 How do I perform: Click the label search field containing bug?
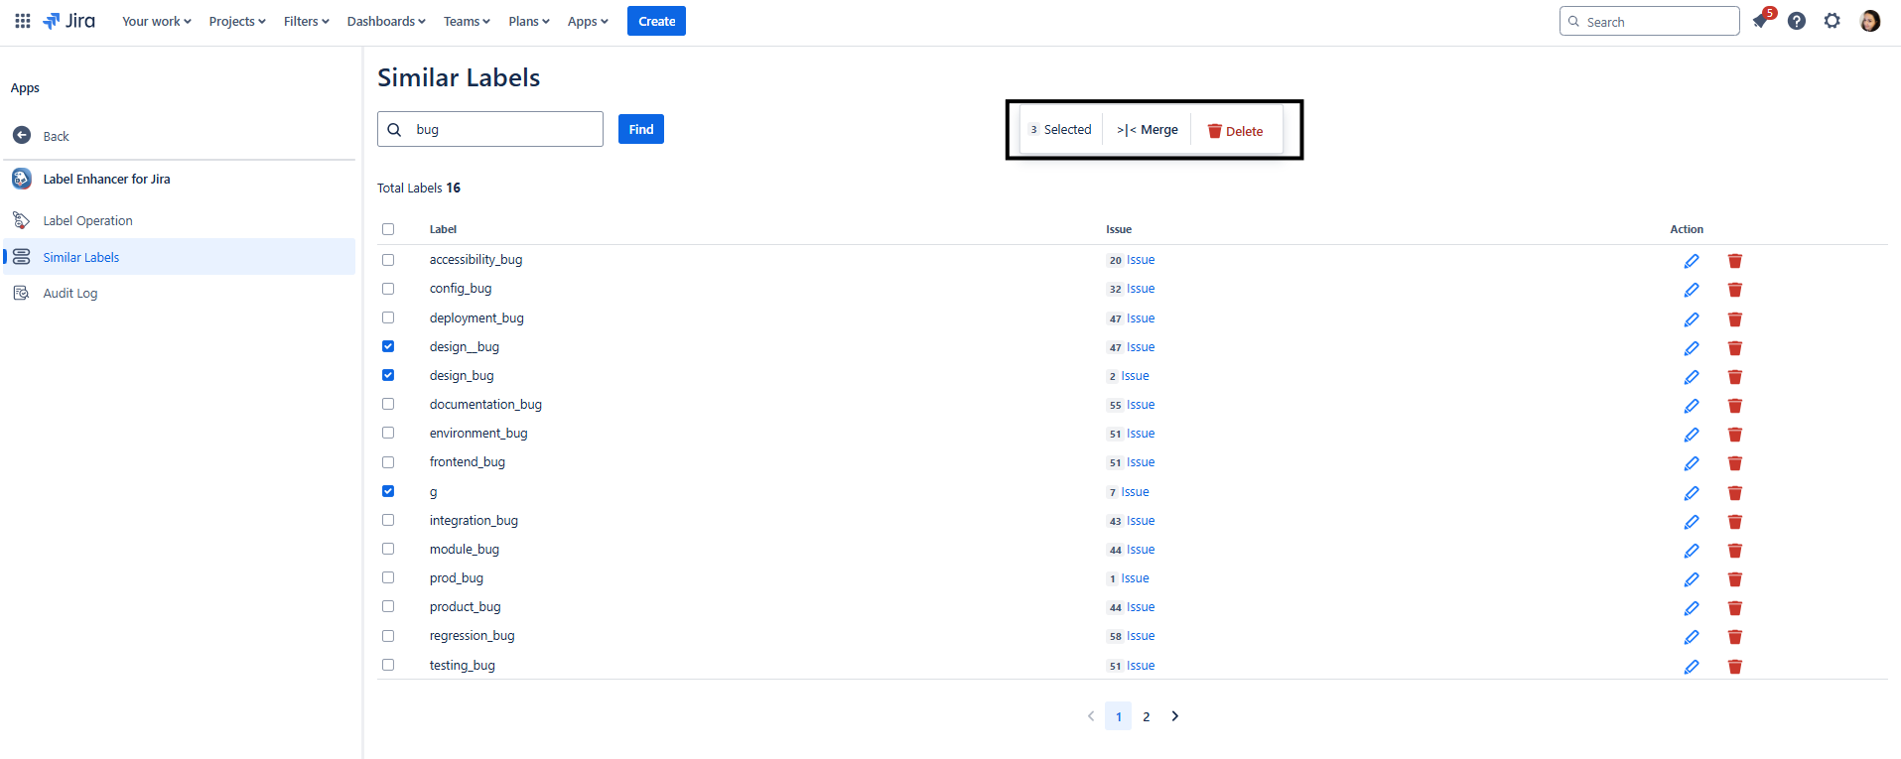pyautogui.click(x=490, y=129)
